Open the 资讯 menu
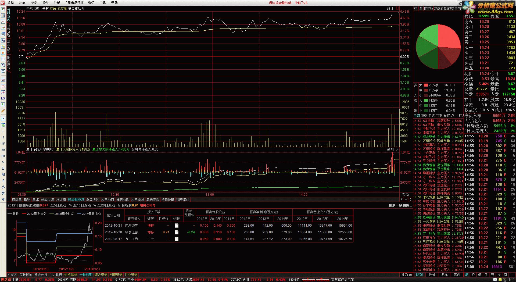The height and width of the screenshot is (282, 516). coord(91,3)
